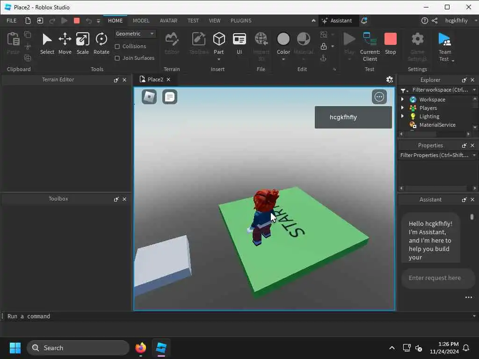Select MaterialService in Explorer
The height and width of the screenshot is (359, 479).
[437, 124]
